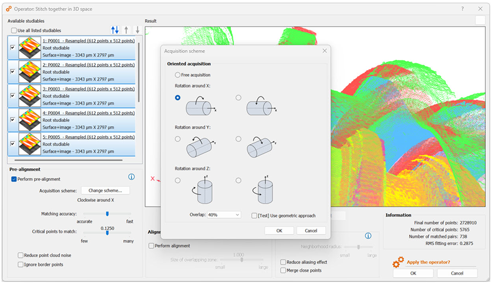Select the counter-clockwise Rotation around X option
This screenshot has width=493, height=283.
(x=238, y=97)
